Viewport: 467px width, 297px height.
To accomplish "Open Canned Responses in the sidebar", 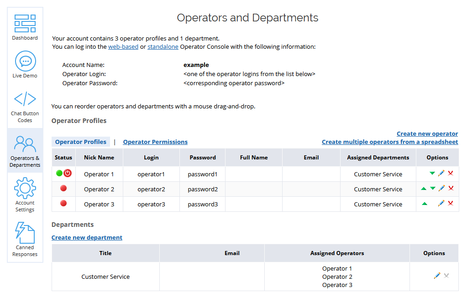I will [x=25, y=238].
